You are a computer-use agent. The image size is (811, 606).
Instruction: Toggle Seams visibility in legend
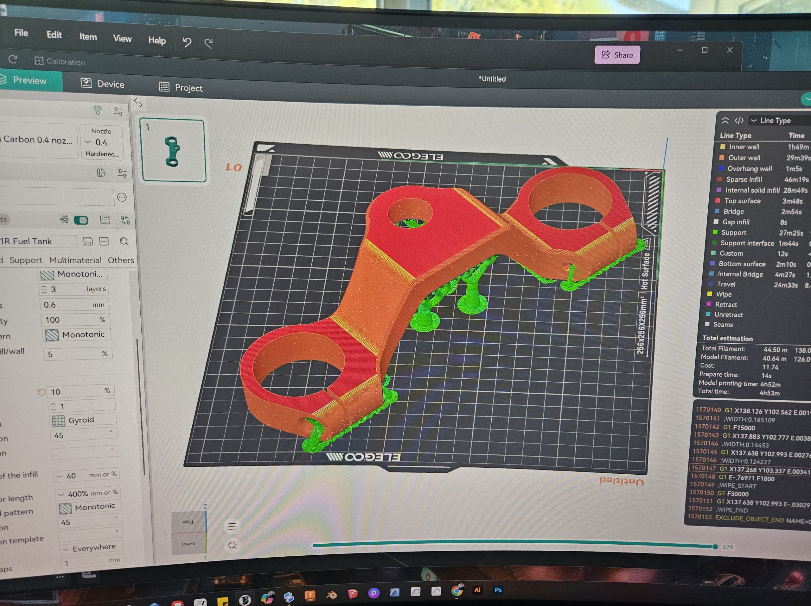(x=708, y=324)
